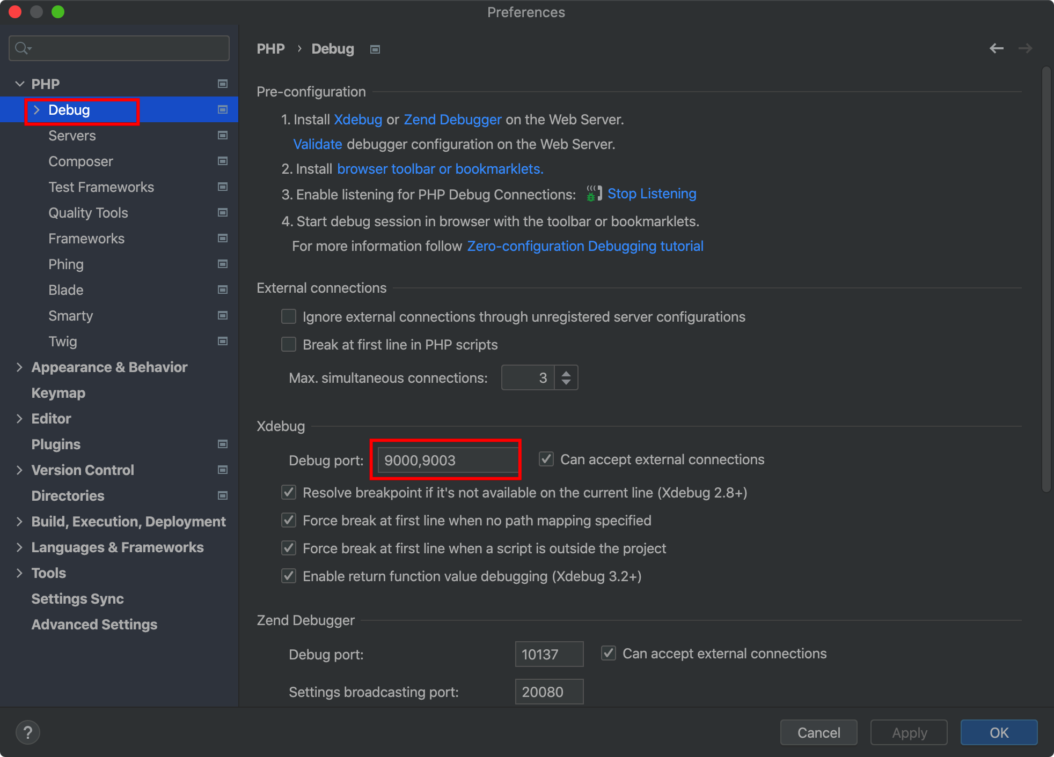The width and height of the screenshot is (1054, 757).
Task: Check Ignore external connections through unregistered servers
Action: click(x=289, y=316)
